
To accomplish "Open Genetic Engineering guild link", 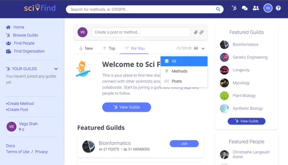I will click(x=250, y=57).
